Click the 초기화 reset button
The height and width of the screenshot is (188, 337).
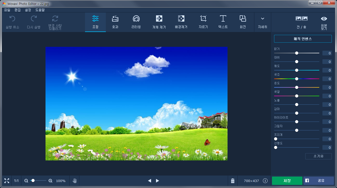tap(319, 156)
